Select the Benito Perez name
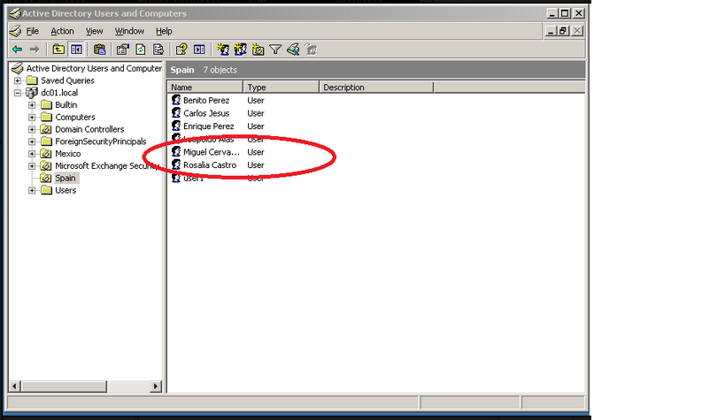Viewport: 725px width, 420px height. click(206, 100)
